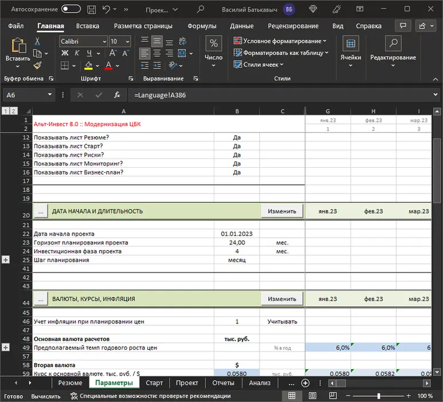Click the zoom slider handle
This screenshot has height=402, width=443.
[379, 396]
